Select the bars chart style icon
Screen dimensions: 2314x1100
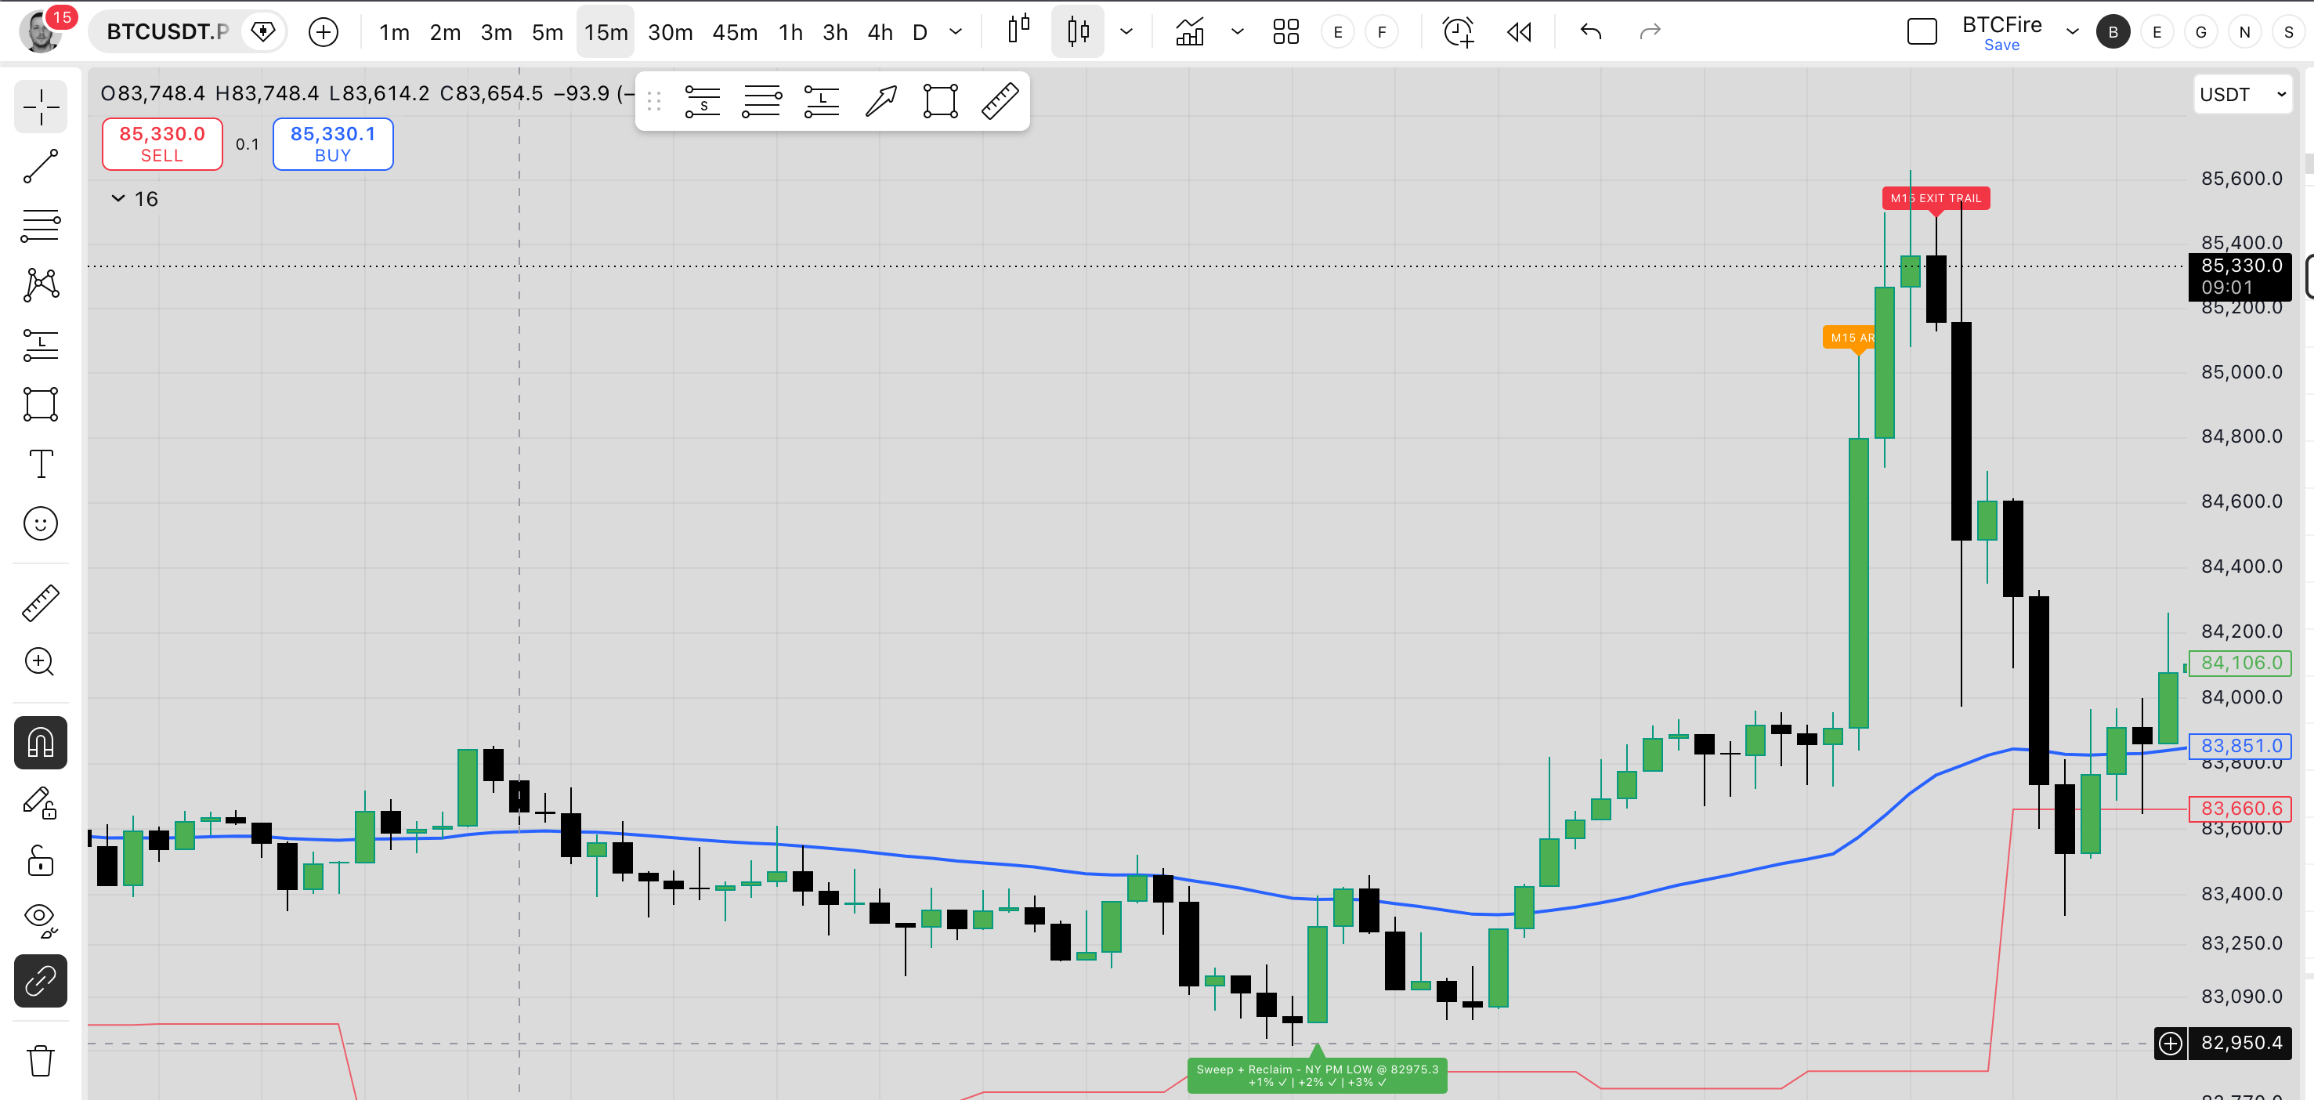[1018, 32]
